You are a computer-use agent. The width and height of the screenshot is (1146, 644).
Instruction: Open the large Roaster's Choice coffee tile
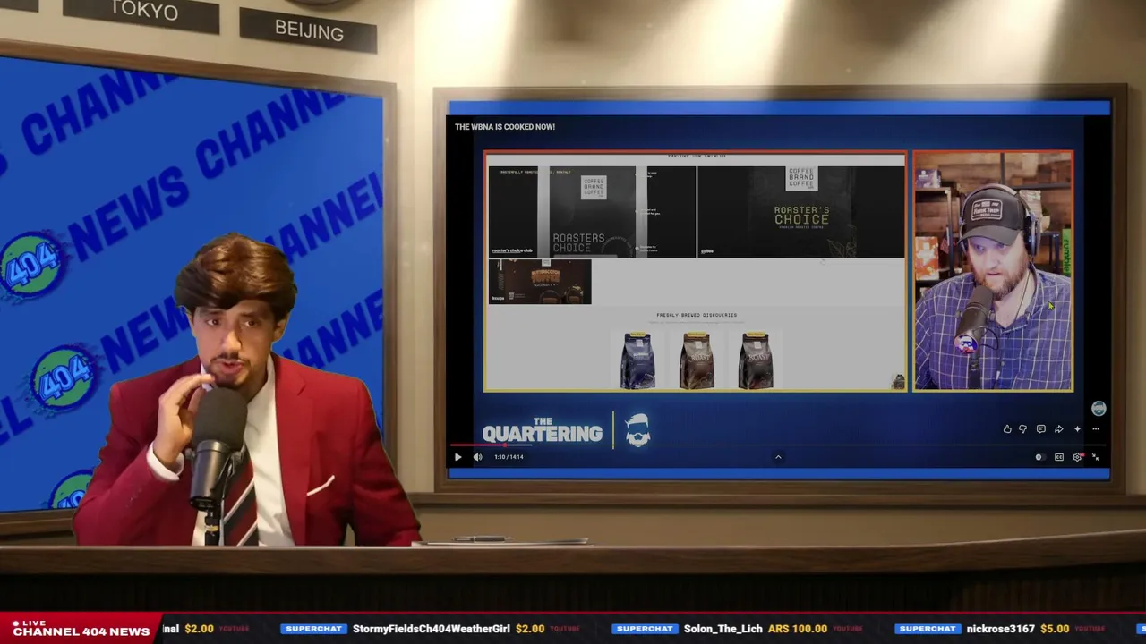point(800,211)
